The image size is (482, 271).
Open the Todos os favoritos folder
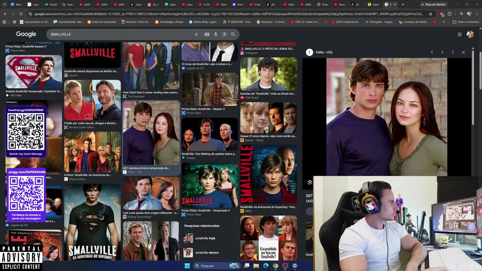click(x=465, y=22)
